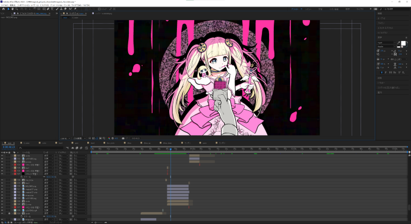Click the viewer color channel icon

click(109, 138)
